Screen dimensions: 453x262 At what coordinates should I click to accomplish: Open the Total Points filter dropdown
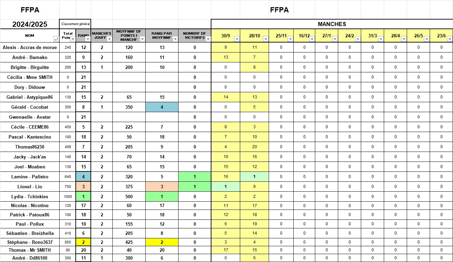click(x=72, y=39)
